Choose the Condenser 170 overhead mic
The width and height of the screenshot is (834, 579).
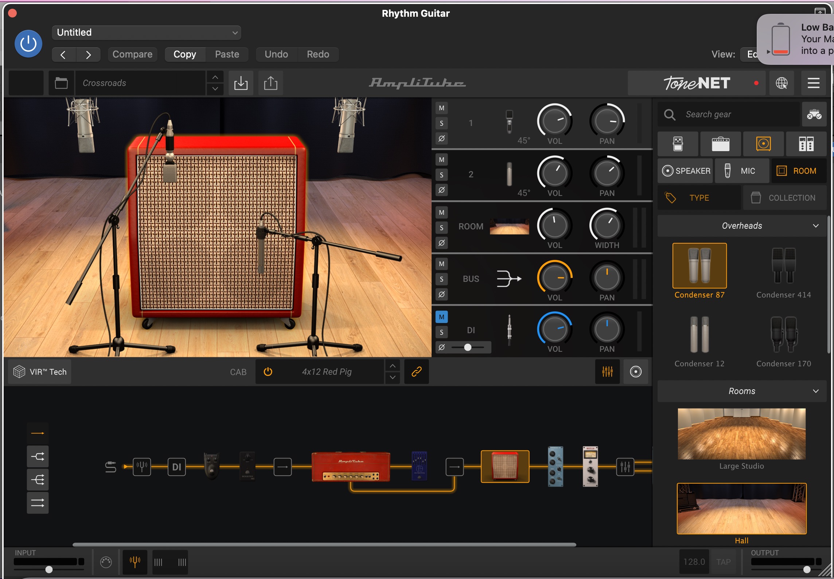[x=784, y=340]
